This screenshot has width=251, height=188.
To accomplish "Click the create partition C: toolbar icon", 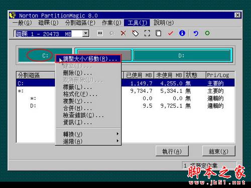I will click(112, 33).
